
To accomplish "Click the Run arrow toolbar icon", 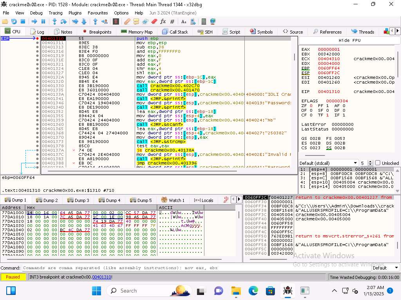I will 34,21.
